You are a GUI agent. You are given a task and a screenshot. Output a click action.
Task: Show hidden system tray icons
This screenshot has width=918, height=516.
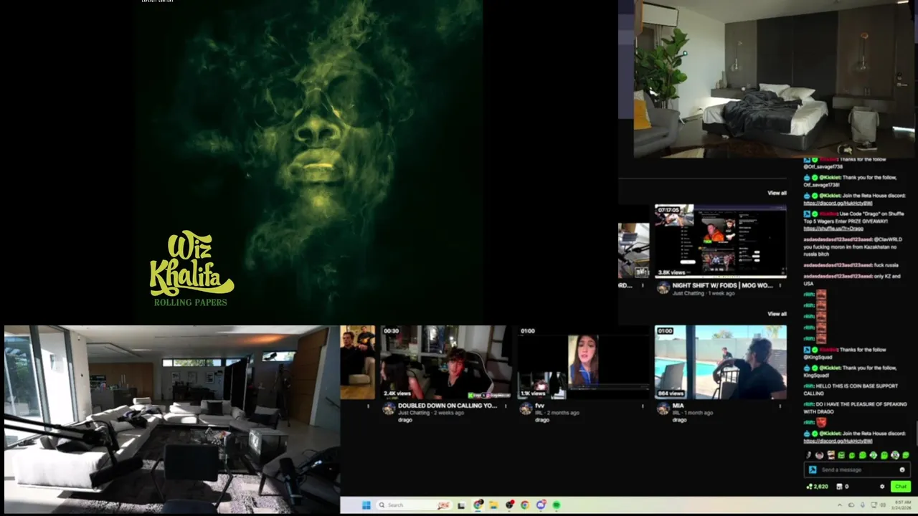point(840,505)
